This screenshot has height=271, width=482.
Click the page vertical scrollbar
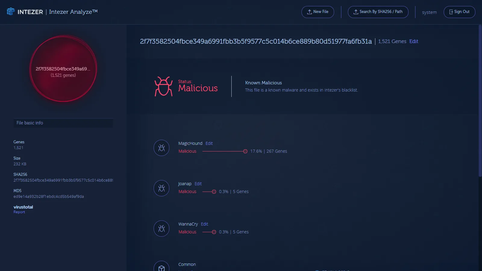[480, 101]
